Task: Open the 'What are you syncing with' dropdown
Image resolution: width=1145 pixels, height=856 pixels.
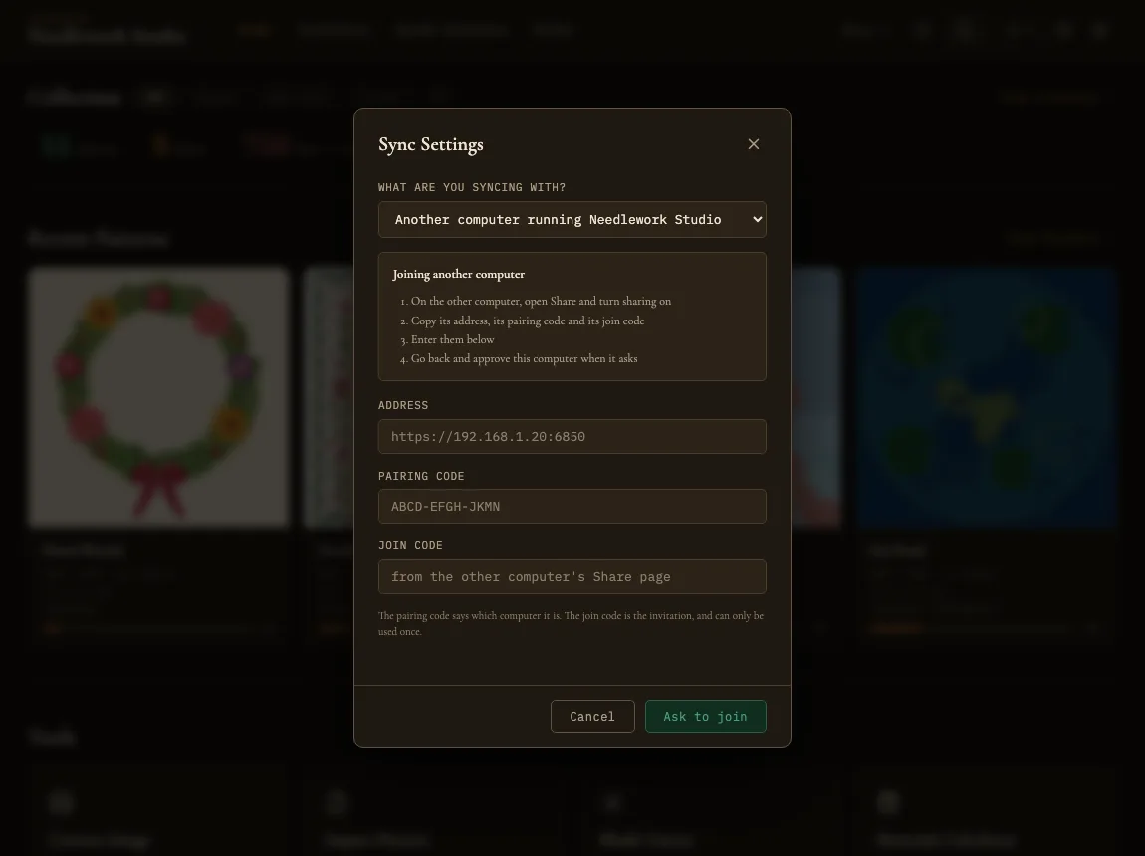Action: coord(572,220)
